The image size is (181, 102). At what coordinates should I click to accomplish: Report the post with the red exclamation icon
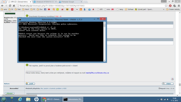coord(172,79)
